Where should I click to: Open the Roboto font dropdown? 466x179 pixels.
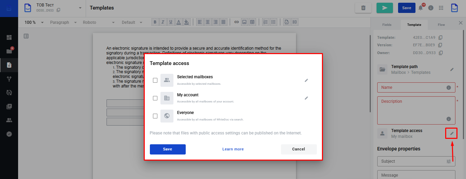[x=99, y=22]
